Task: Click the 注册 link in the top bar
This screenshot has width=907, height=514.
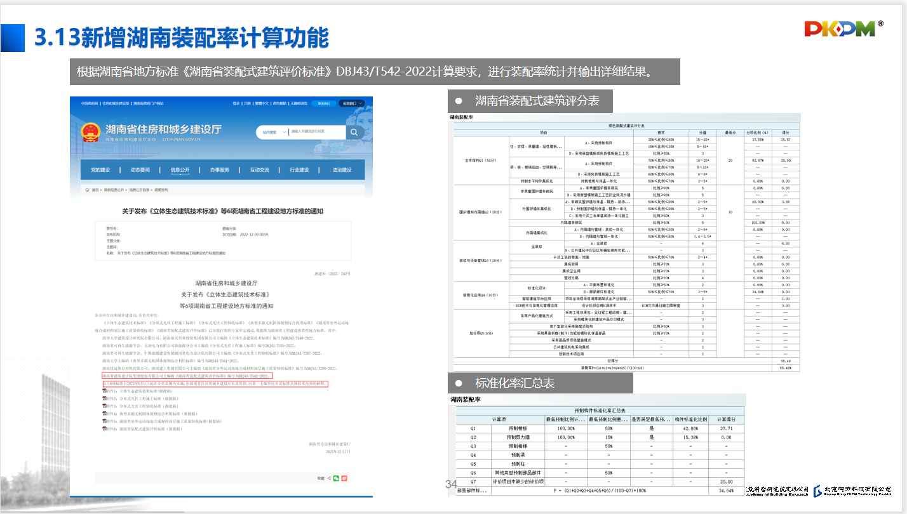Action: pyautogui.click(x=246, y=103)
